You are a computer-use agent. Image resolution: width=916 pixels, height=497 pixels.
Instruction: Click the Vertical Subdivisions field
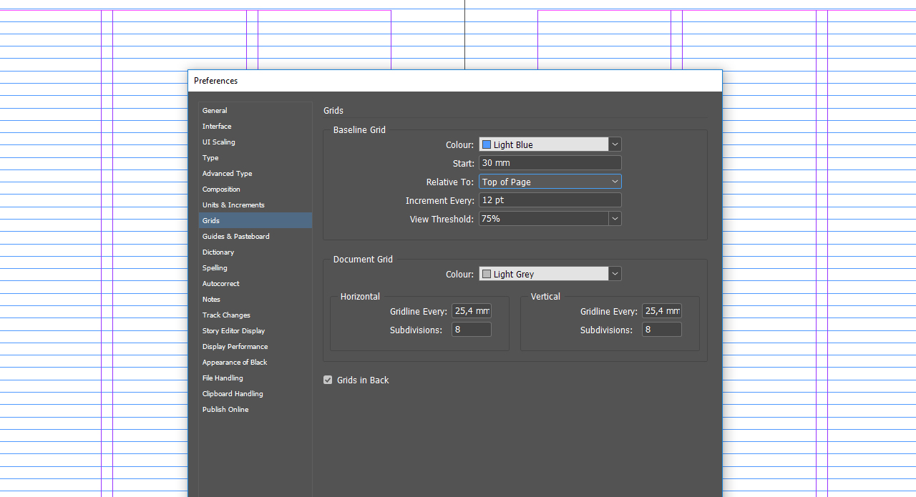pyautogui.click(x=661, y=330)
